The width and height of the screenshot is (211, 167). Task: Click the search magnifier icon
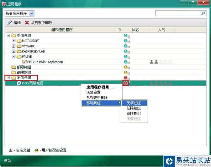tap(203, 13)
